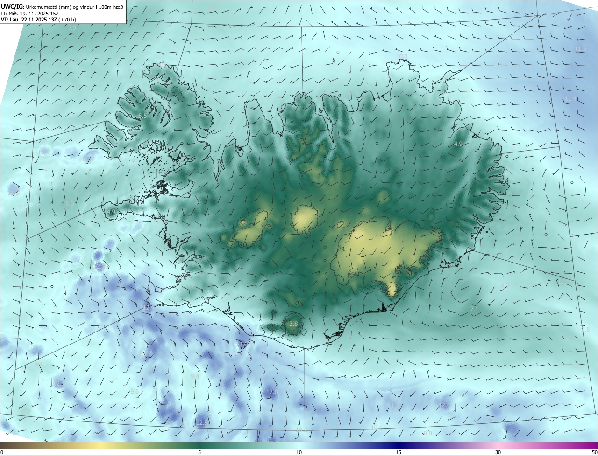Click the 4.9 value in northeast Iceland
The height and width of the screenshot is (456, 598).
click(x=458, y=144)
